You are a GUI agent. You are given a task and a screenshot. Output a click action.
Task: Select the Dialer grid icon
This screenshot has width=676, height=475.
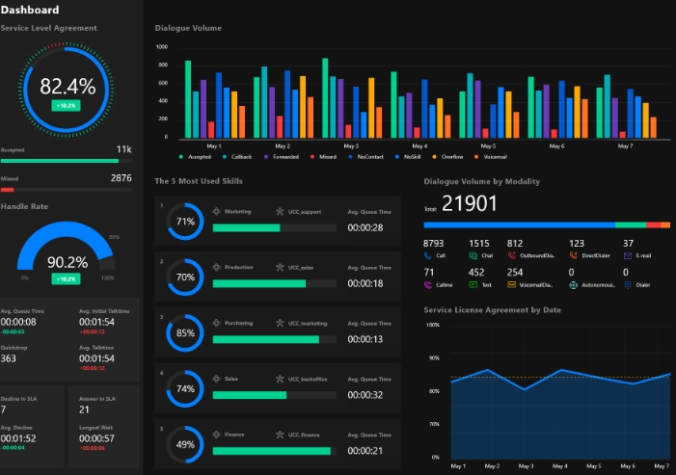point(628,285)
